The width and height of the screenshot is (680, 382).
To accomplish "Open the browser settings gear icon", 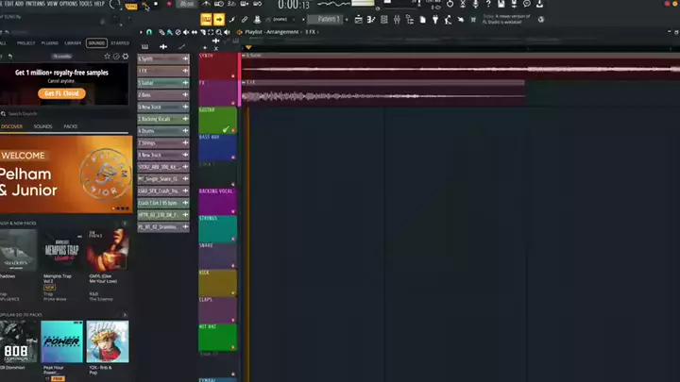I will click(125, 56).
